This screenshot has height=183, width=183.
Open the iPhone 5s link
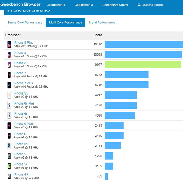[x=20, y=144]
